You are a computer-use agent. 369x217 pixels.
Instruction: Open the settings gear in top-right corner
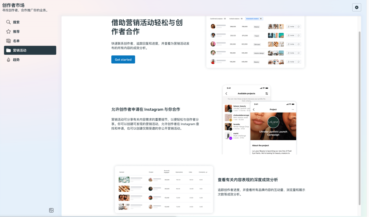357,7
